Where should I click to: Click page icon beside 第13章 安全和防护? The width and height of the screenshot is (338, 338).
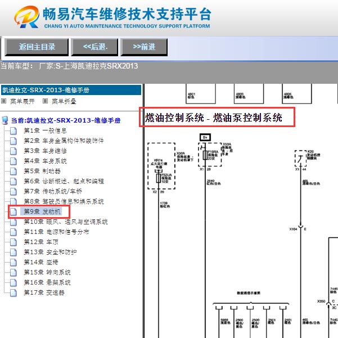pyautogui.click(x=13, y=253)
